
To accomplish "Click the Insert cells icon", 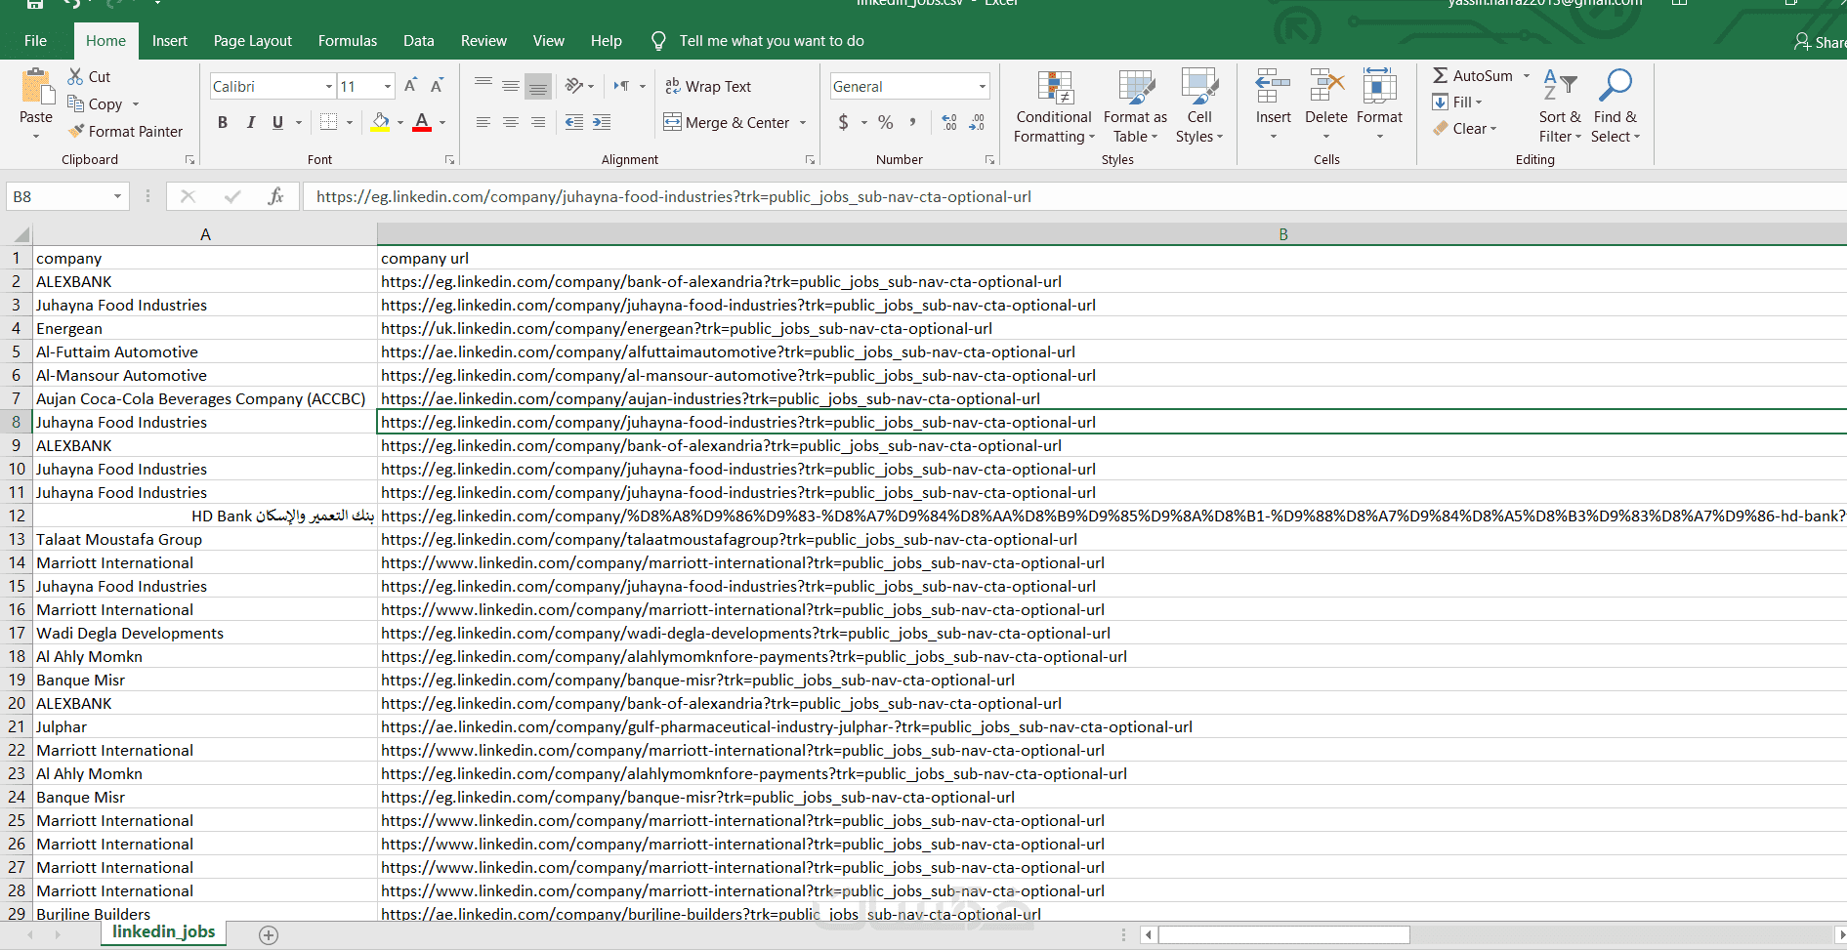I will [1273, 86].
